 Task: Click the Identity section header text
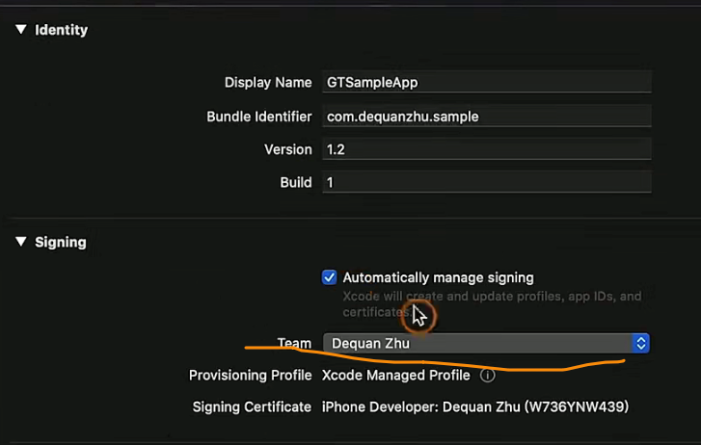pyautogui.click(x=61, y=30)
